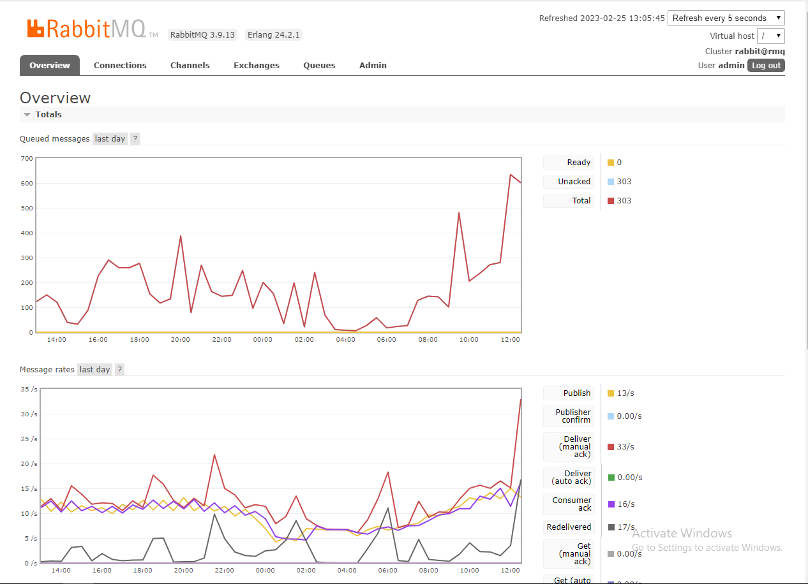Screen dimensions: 808x584
Task: Toggle the Consumer ack legend entry
Action: pyautogui.click(x=569, y=504)
